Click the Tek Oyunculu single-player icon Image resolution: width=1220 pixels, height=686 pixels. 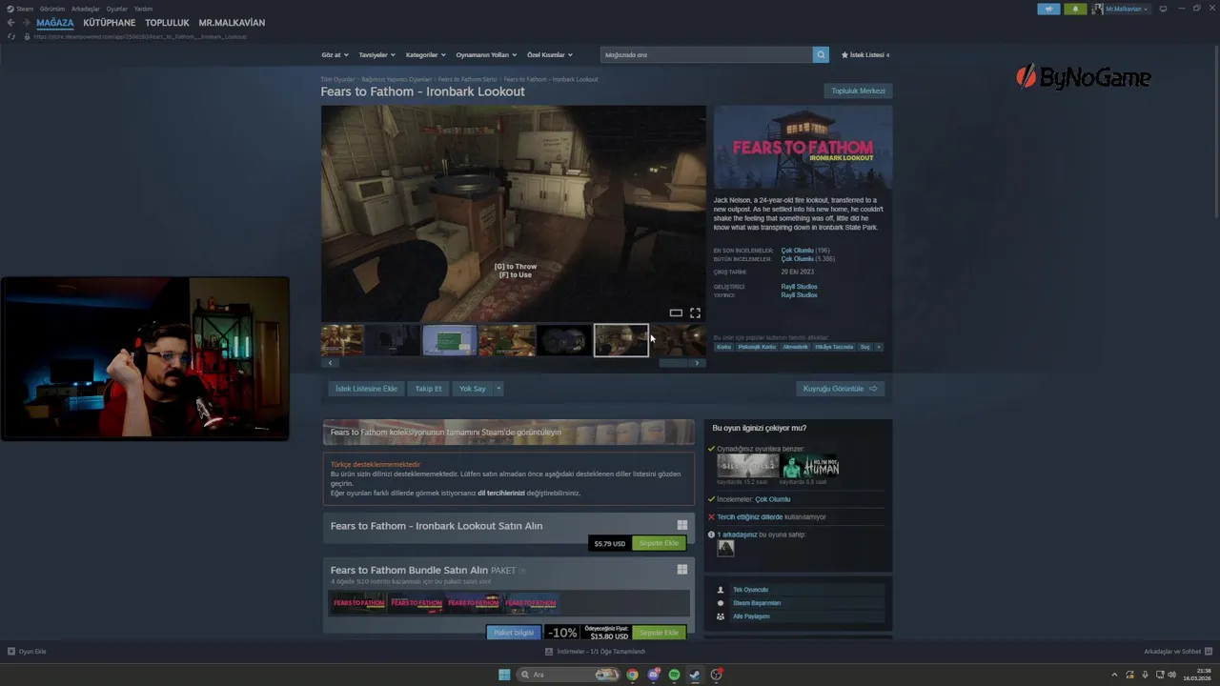[721, 590]
